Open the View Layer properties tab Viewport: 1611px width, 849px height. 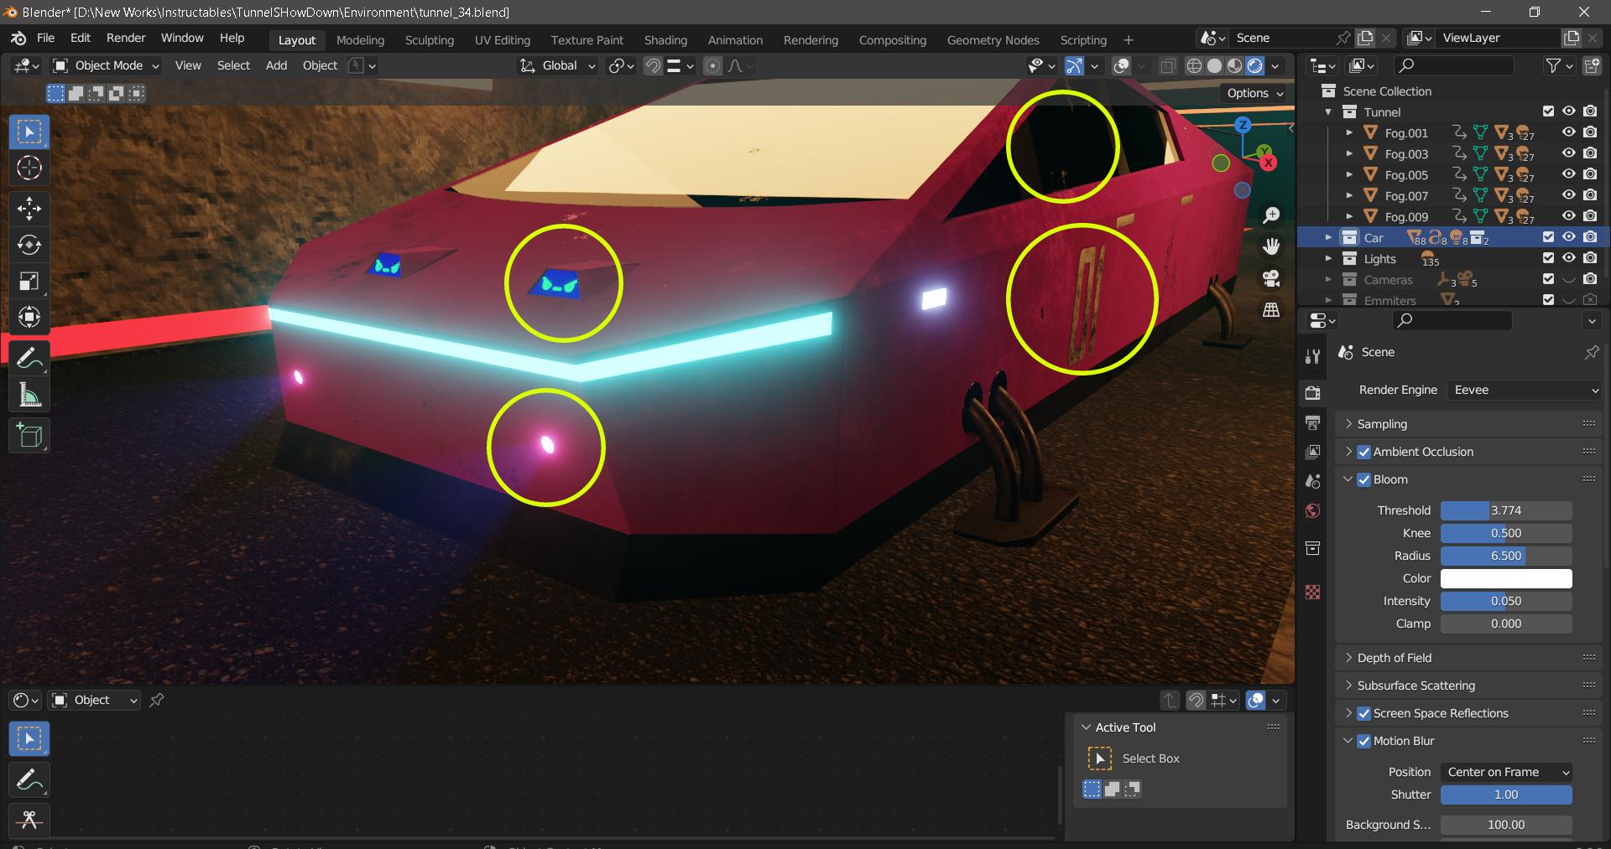1313,452
